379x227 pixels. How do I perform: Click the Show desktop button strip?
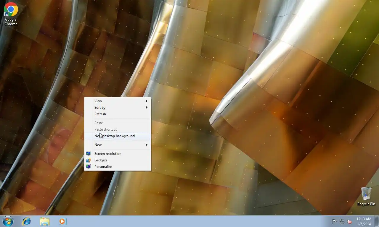[x=377, y=221]
